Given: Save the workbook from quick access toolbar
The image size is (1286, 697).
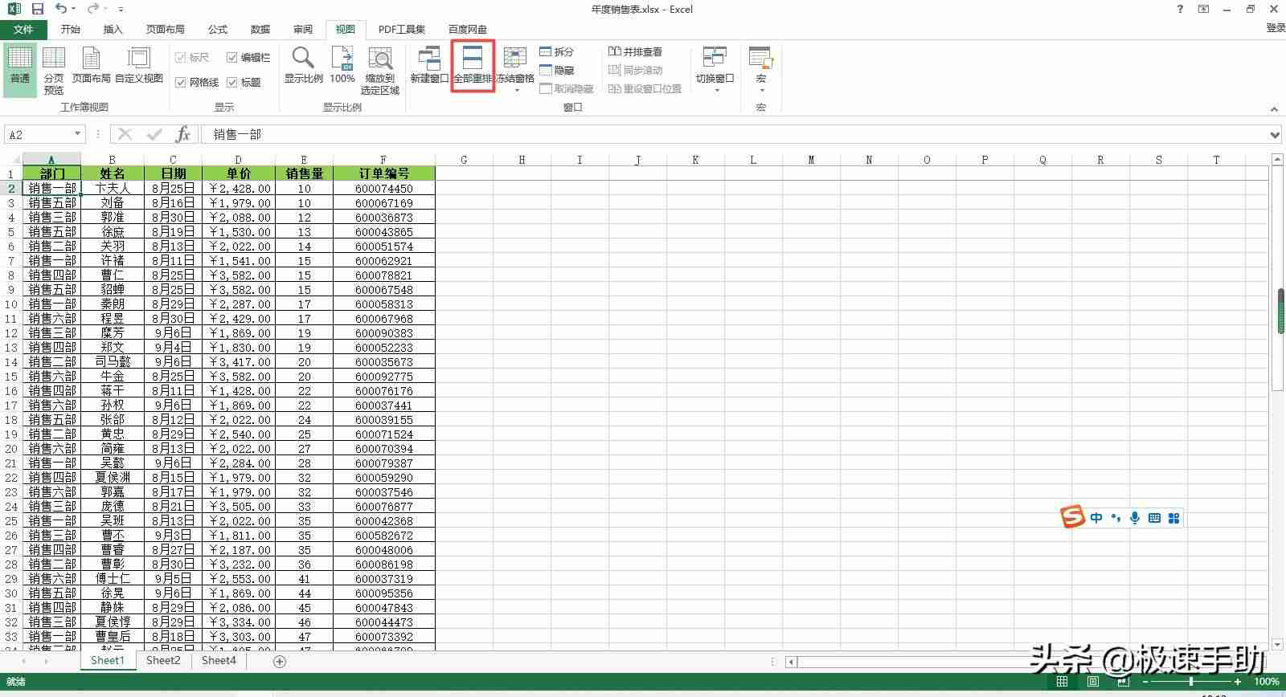Looking at the screenshot, I should click(x=37, y=9).
